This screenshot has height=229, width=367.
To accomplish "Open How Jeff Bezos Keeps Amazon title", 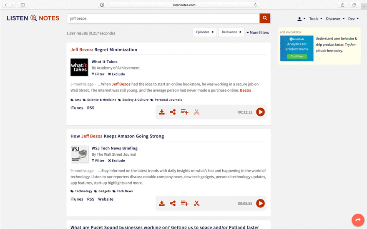I will [117, 136].
